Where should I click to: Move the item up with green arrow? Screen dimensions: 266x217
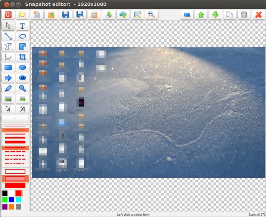pos(201,15)
